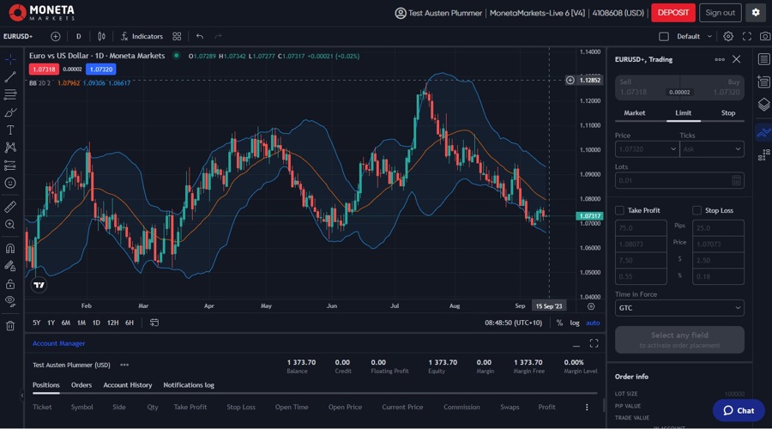
Task: Open the Ticks Ask dropdown
Action: (x=712, y=149)
